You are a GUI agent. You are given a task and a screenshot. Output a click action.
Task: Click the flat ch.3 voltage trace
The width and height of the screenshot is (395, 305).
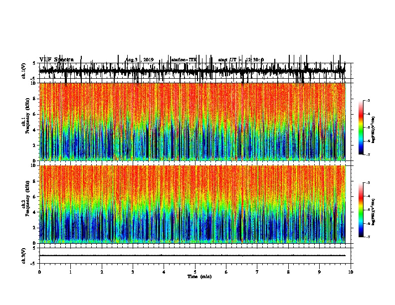[192, 256]
